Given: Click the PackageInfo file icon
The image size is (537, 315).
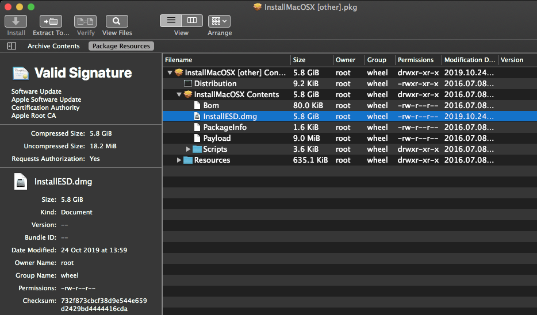Looking at the screenshot, I should click(x=197, y=128).
